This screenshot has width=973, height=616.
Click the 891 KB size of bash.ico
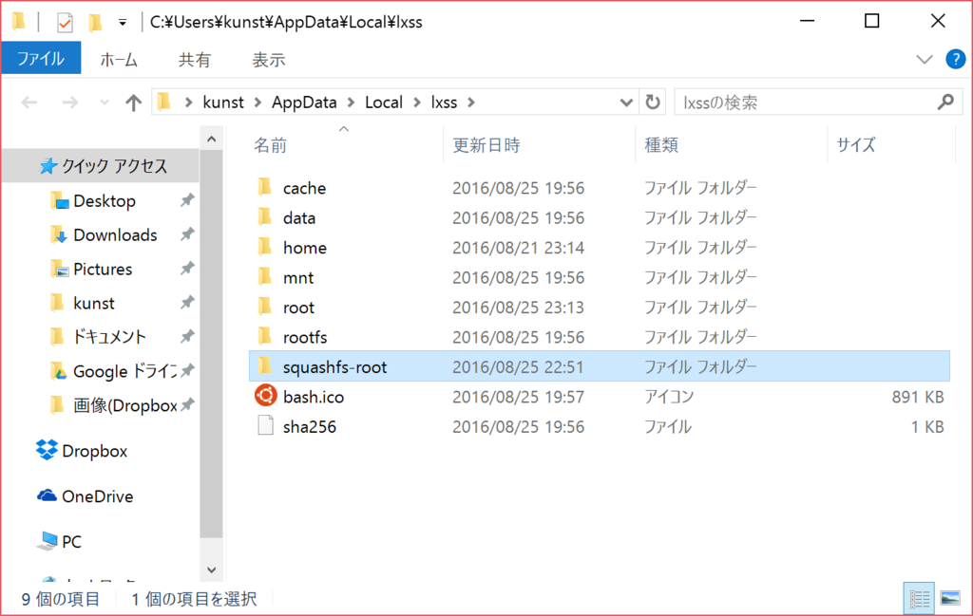pos(918,397)
